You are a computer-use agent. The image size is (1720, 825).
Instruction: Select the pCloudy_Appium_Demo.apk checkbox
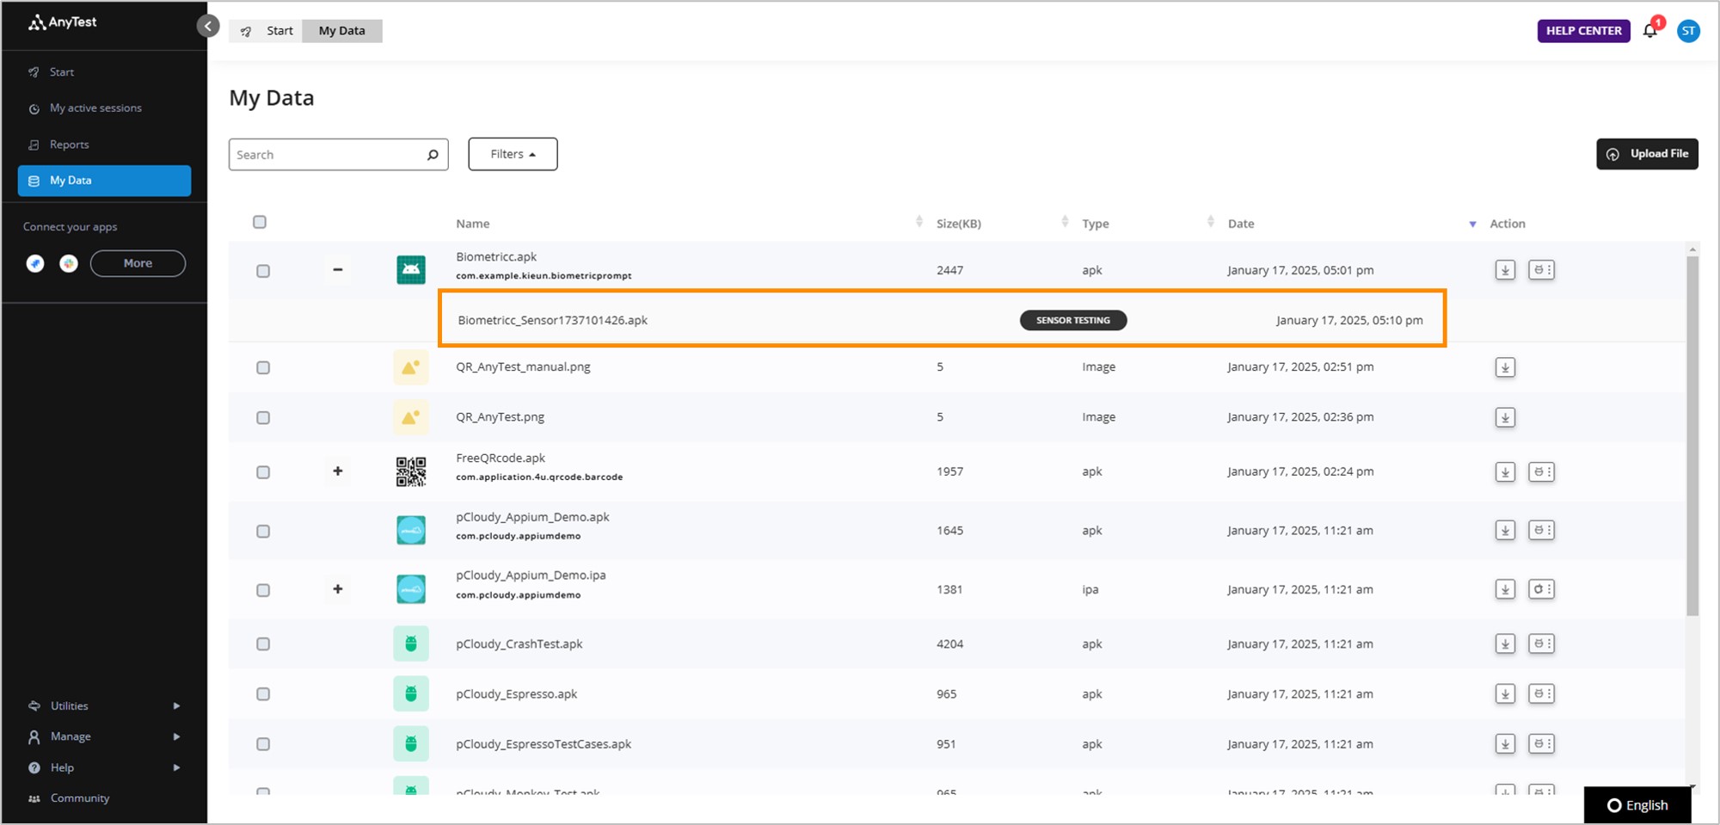tap(263, 531)
